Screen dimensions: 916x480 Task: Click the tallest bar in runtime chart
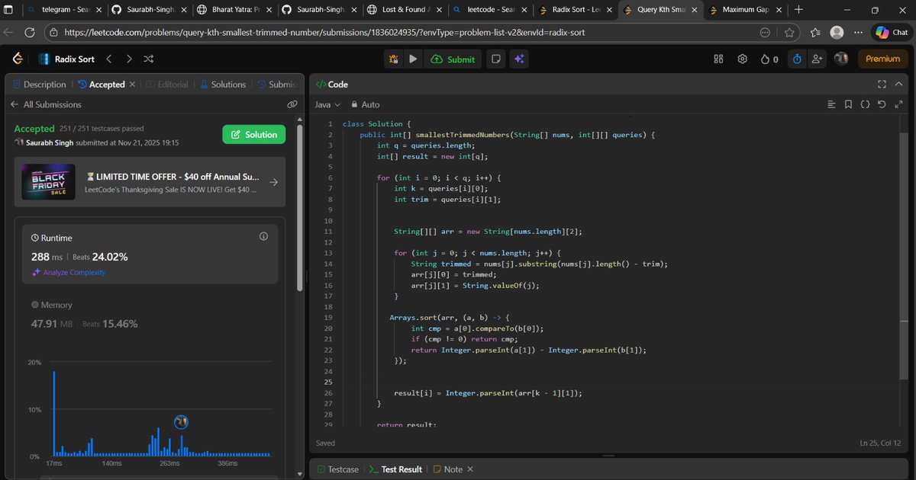coord(54,413)
